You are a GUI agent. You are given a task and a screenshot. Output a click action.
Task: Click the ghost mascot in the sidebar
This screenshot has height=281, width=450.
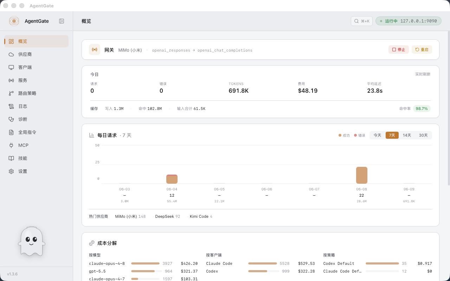[32, 241]
